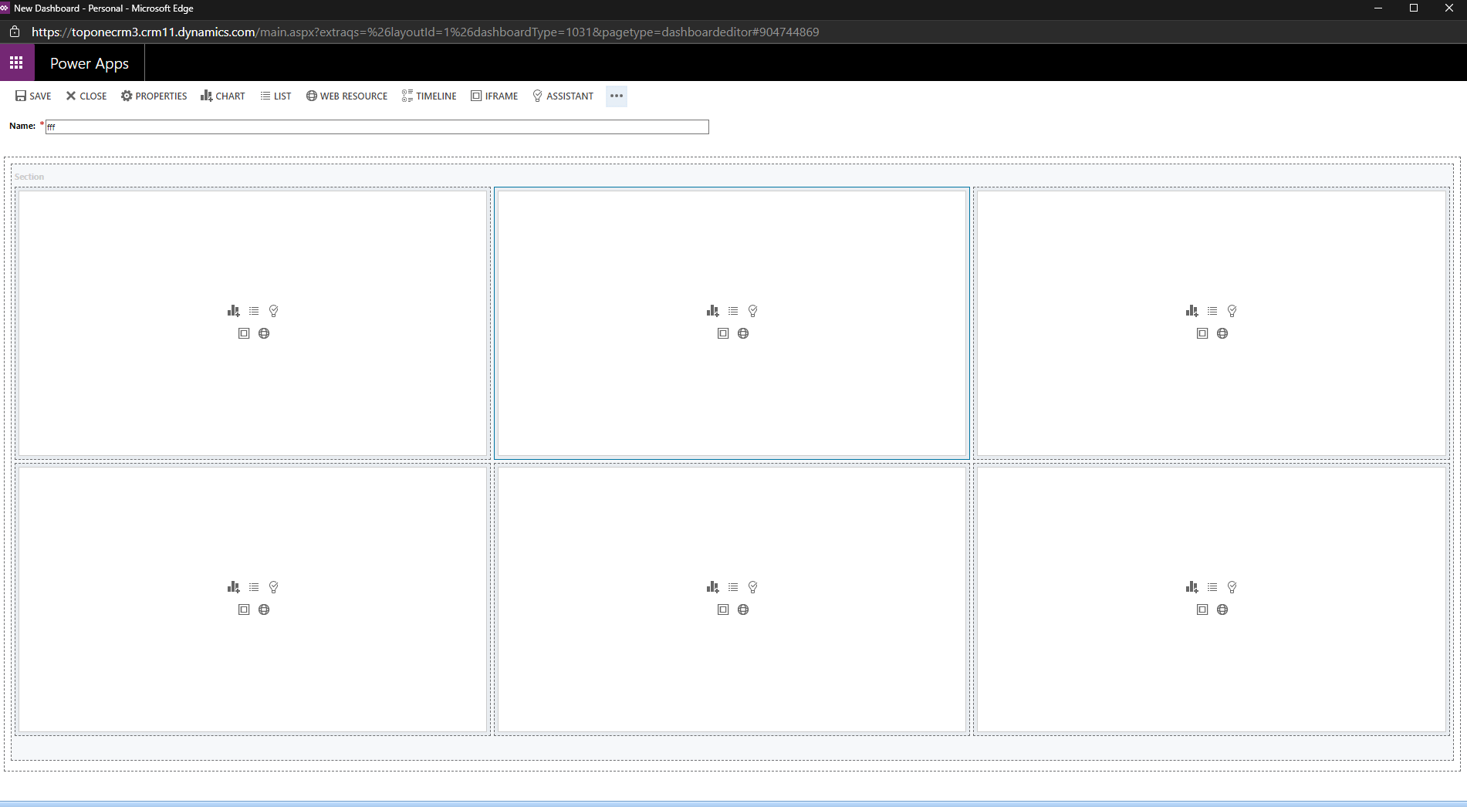The width and height of the screenshot is (1467, 807).
Task: Insert list icon in bottom-right tile
Action: [x=1212, y=587]
